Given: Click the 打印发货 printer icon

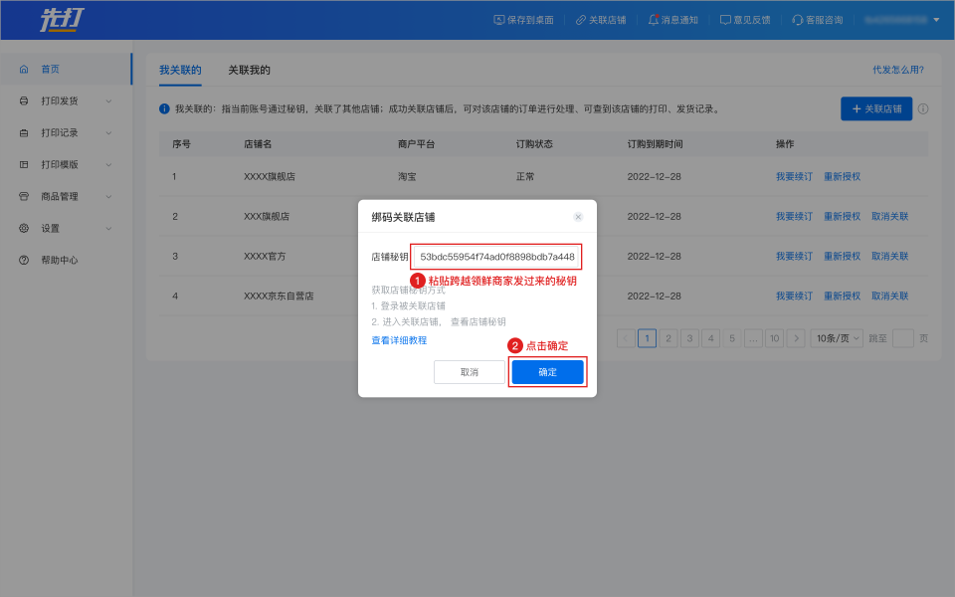Looking at the screenshot, I should click(24, 101).
